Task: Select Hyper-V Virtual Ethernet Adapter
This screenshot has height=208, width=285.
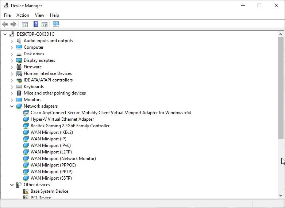Action: point(62,119)
